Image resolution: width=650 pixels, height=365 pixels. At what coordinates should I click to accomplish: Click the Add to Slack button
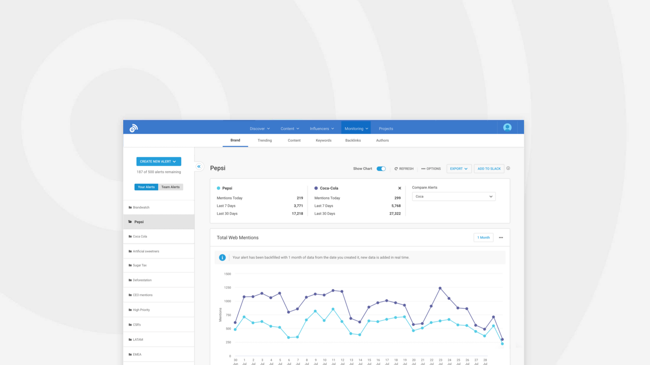coord(489,169)
